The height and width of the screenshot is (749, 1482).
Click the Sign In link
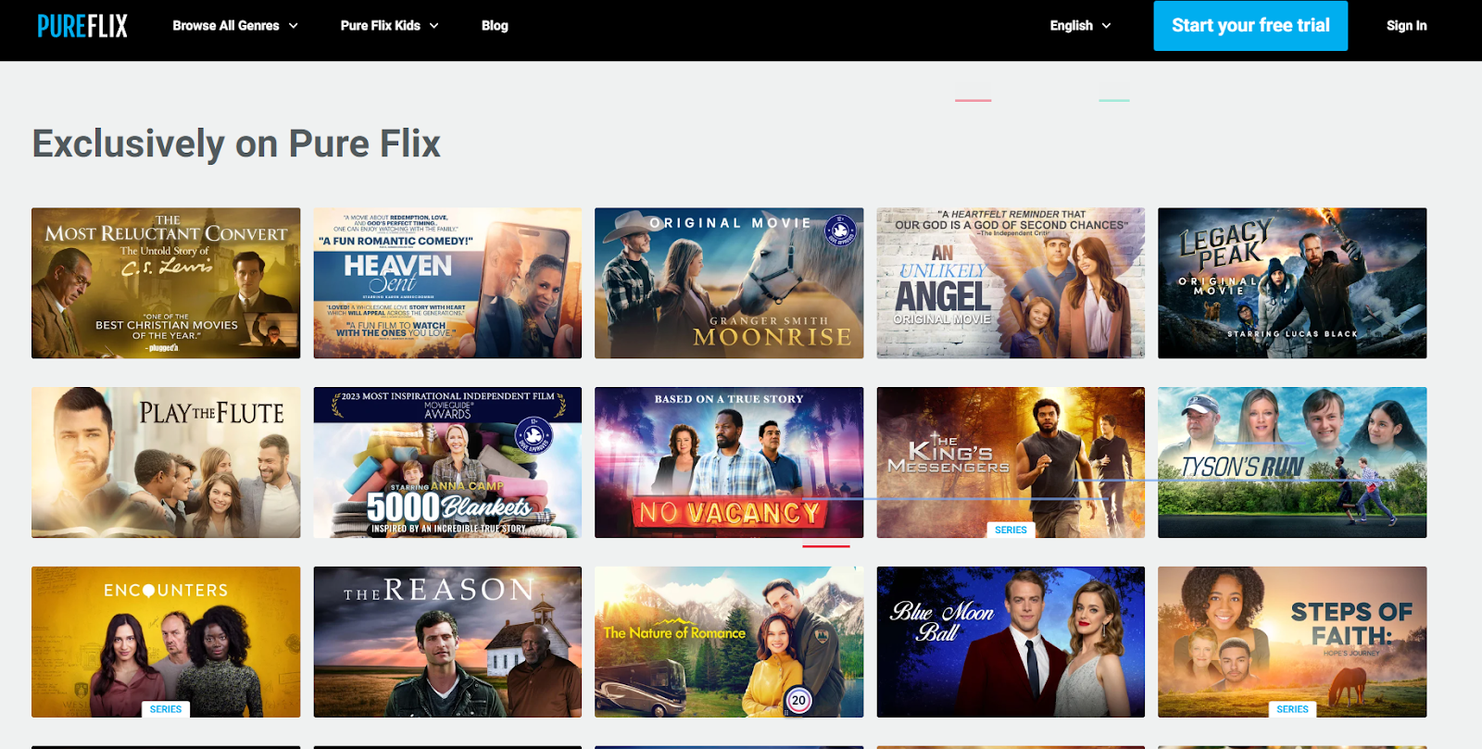click(x=1406, y=26)
